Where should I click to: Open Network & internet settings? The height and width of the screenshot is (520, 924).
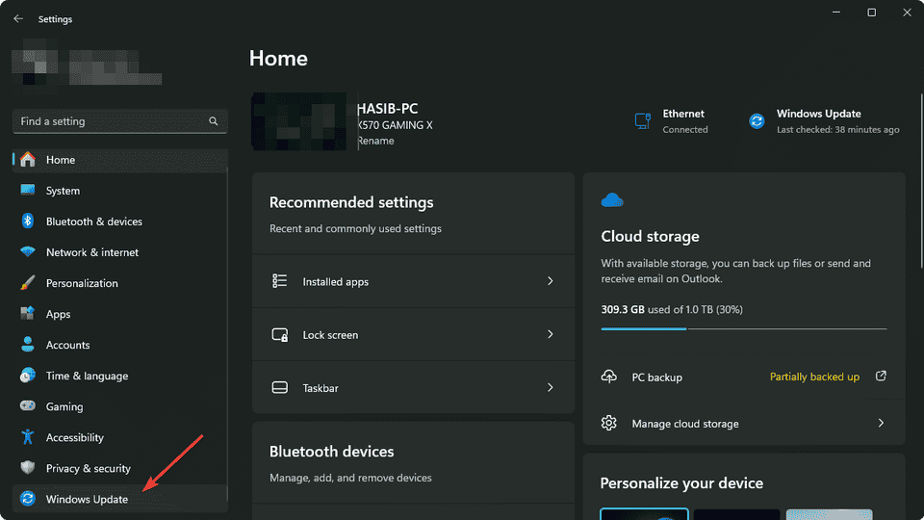119,252
